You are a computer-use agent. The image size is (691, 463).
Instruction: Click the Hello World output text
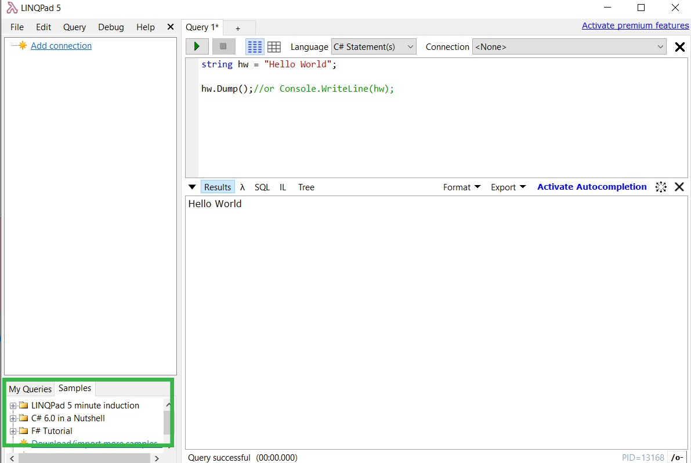coord(215,204)
